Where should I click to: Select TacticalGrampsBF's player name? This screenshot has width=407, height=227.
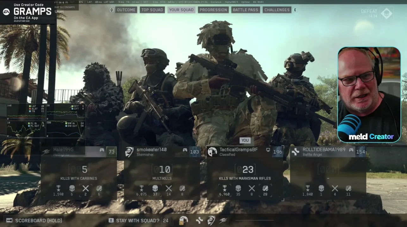[239, 149]
